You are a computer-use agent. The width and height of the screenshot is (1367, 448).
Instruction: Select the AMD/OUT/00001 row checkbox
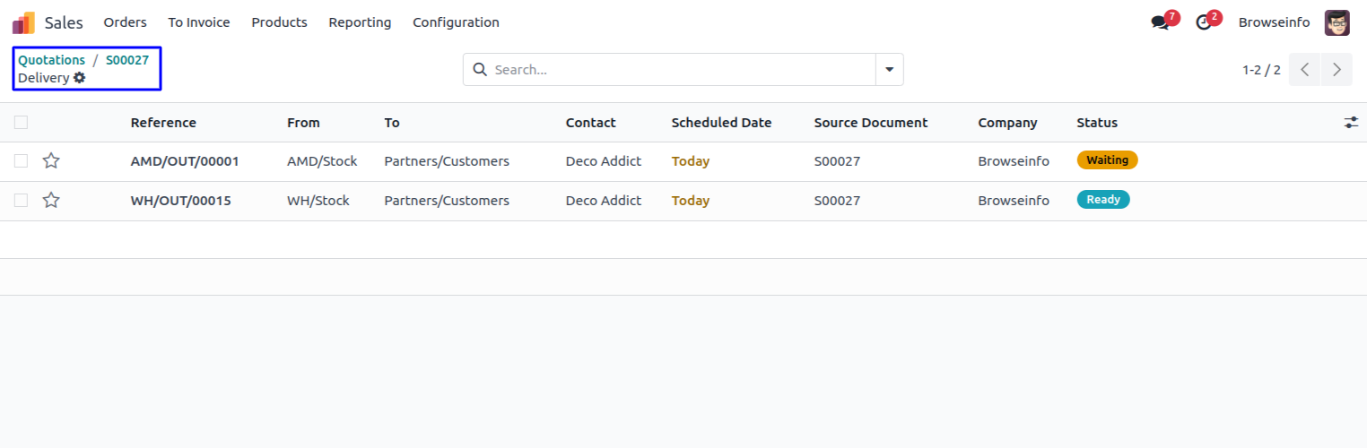(21, 161)
